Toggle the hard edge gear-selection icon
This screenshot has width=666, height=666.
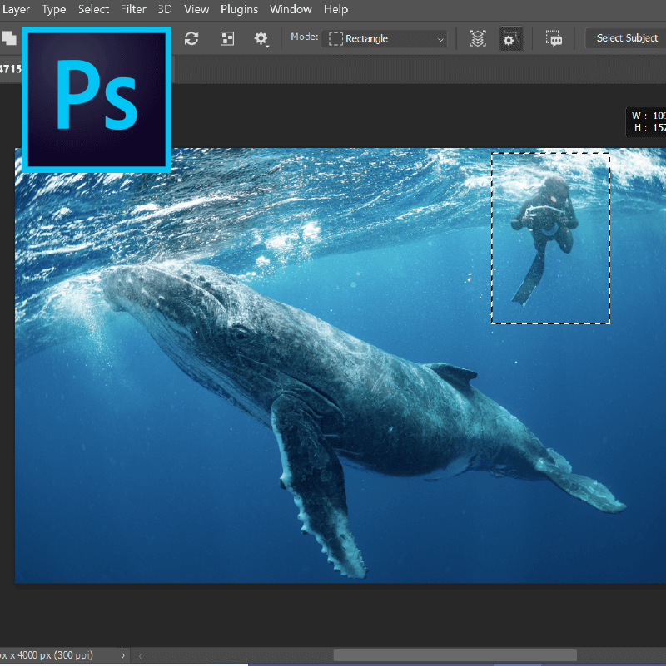pyautogui.click(x=510, y=38)
